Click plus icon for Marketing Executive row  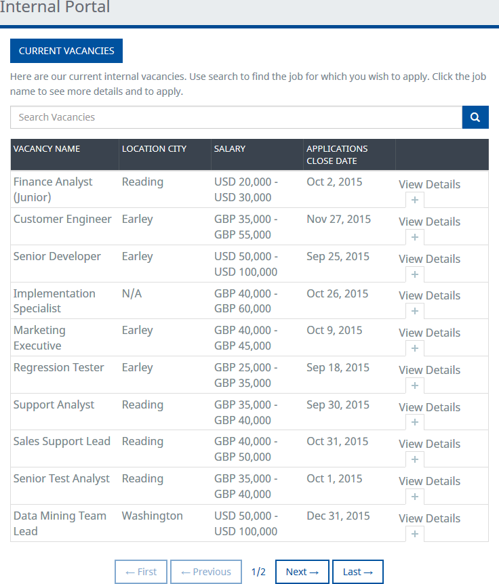(x=415, y=348)
